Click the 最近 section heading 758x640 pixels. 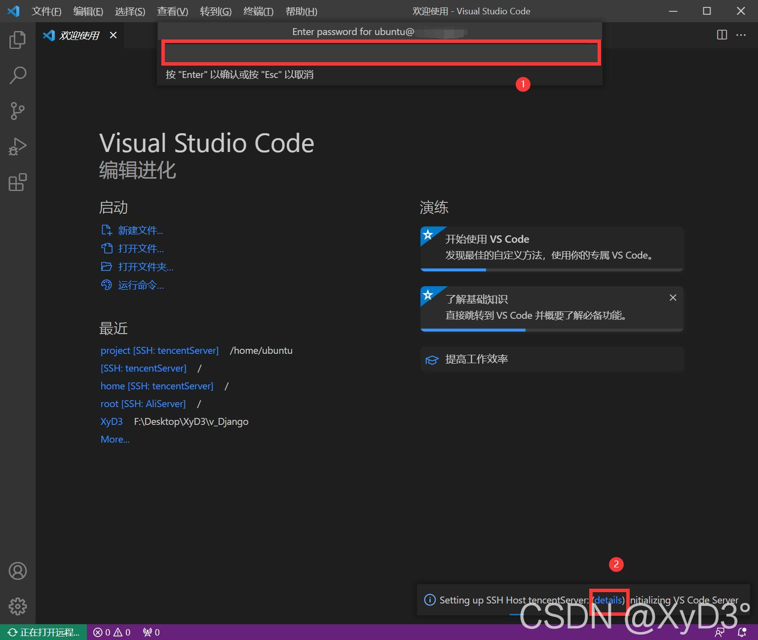114,328
